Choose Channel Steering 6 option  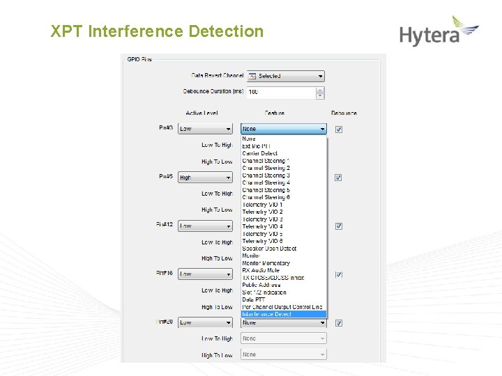[283, 197]
